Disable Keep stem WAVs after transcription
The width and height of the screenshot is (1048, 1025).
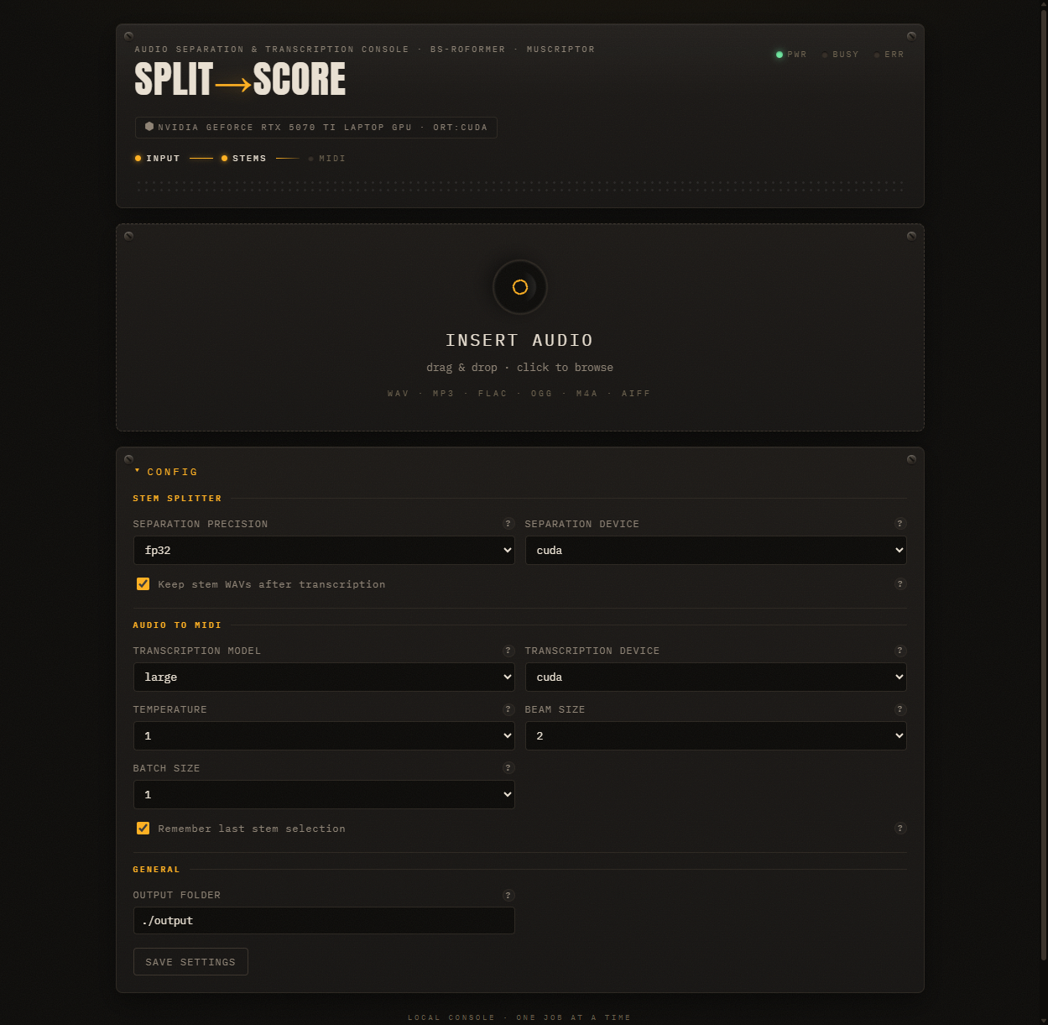(x=143, y=584)
